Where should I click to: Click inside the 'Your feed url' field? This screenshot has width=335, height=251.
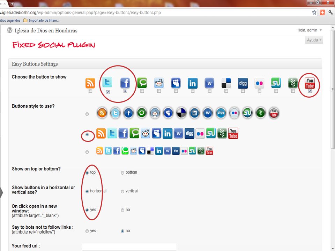pyautogui.click(x=129, y=246)
